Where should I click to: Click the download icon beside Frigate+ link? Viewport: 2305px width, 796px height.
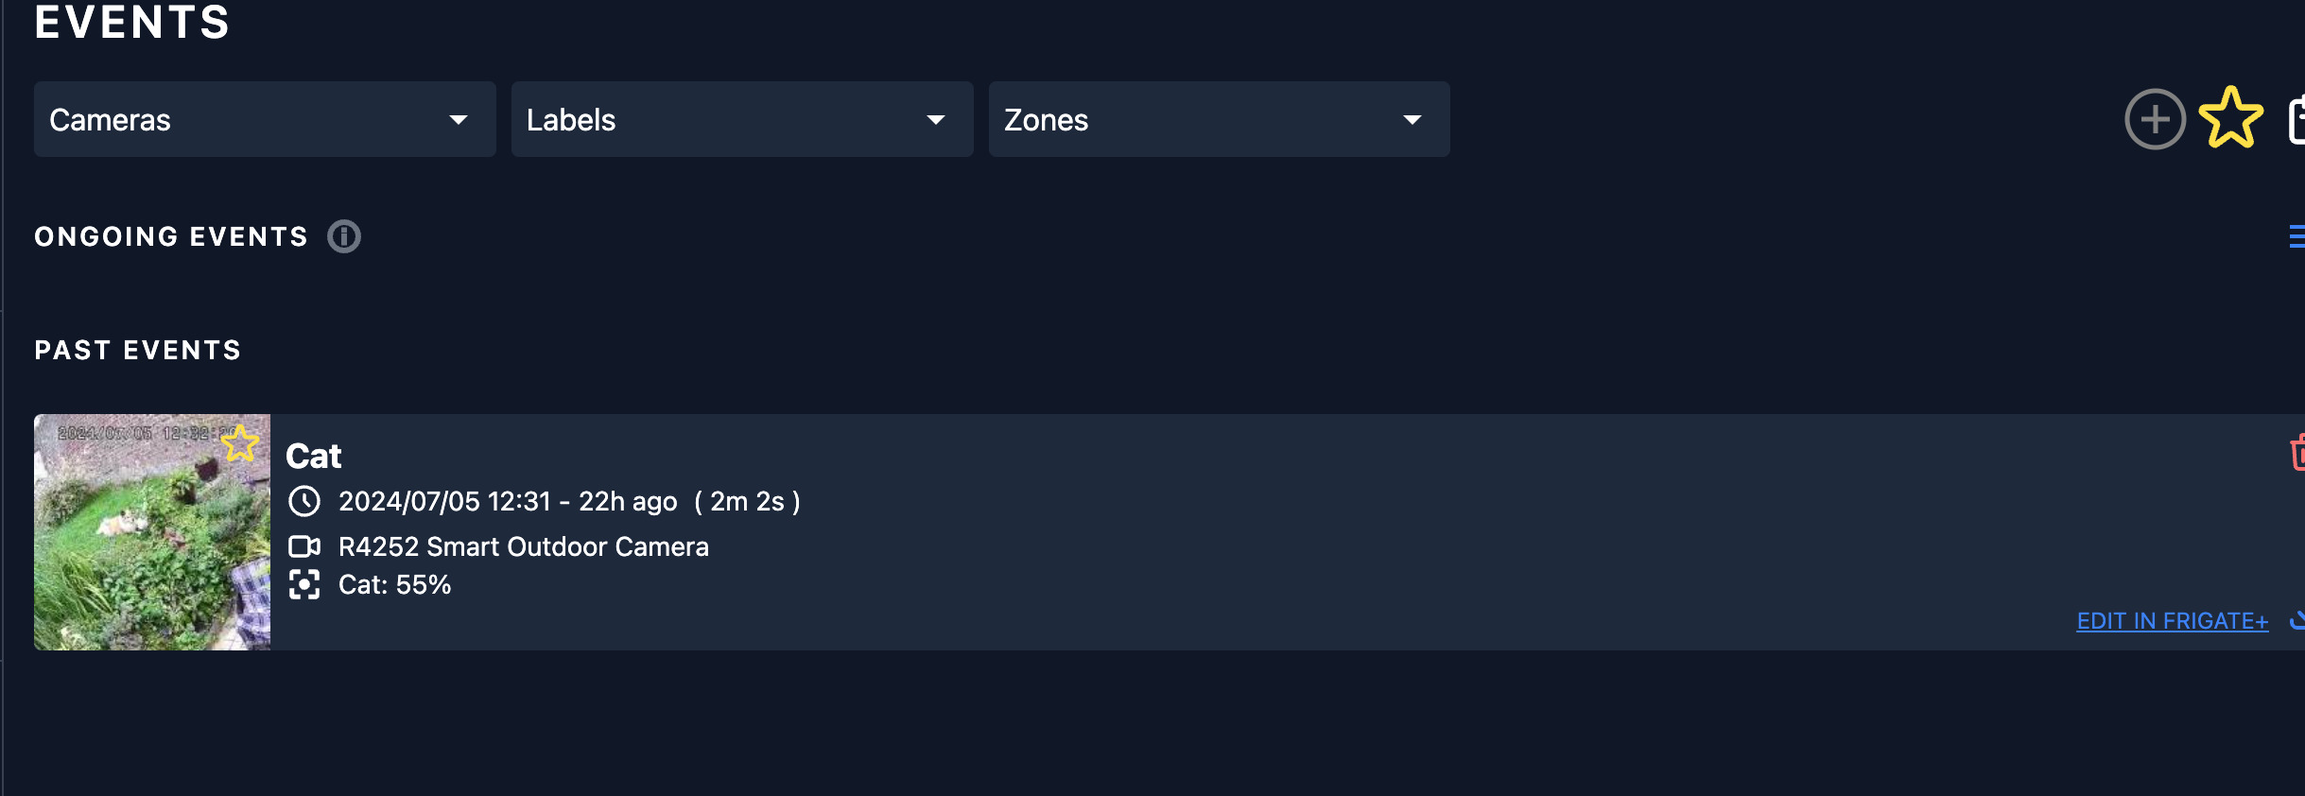2297,621
